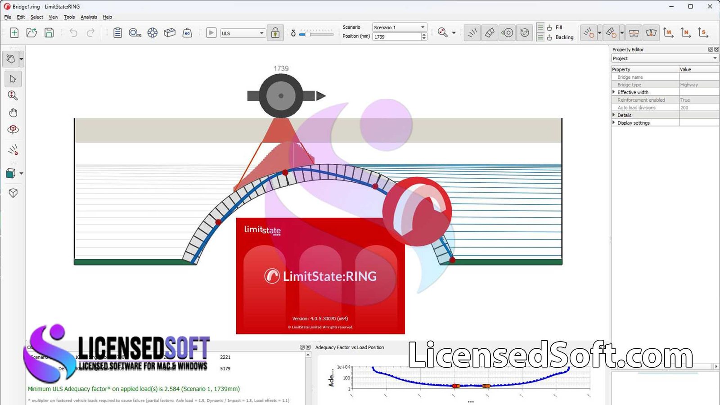
Task: Close the output panel at bottom
Action: coord(308,347)
